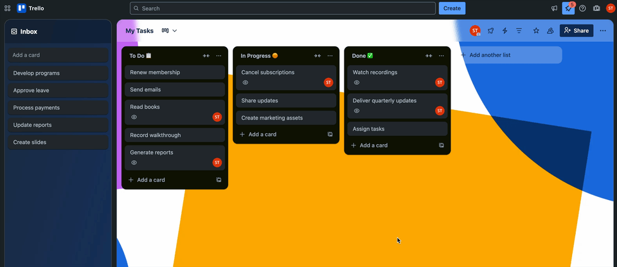
Task: Collapse the In Progress list
Action: (317, 56)
